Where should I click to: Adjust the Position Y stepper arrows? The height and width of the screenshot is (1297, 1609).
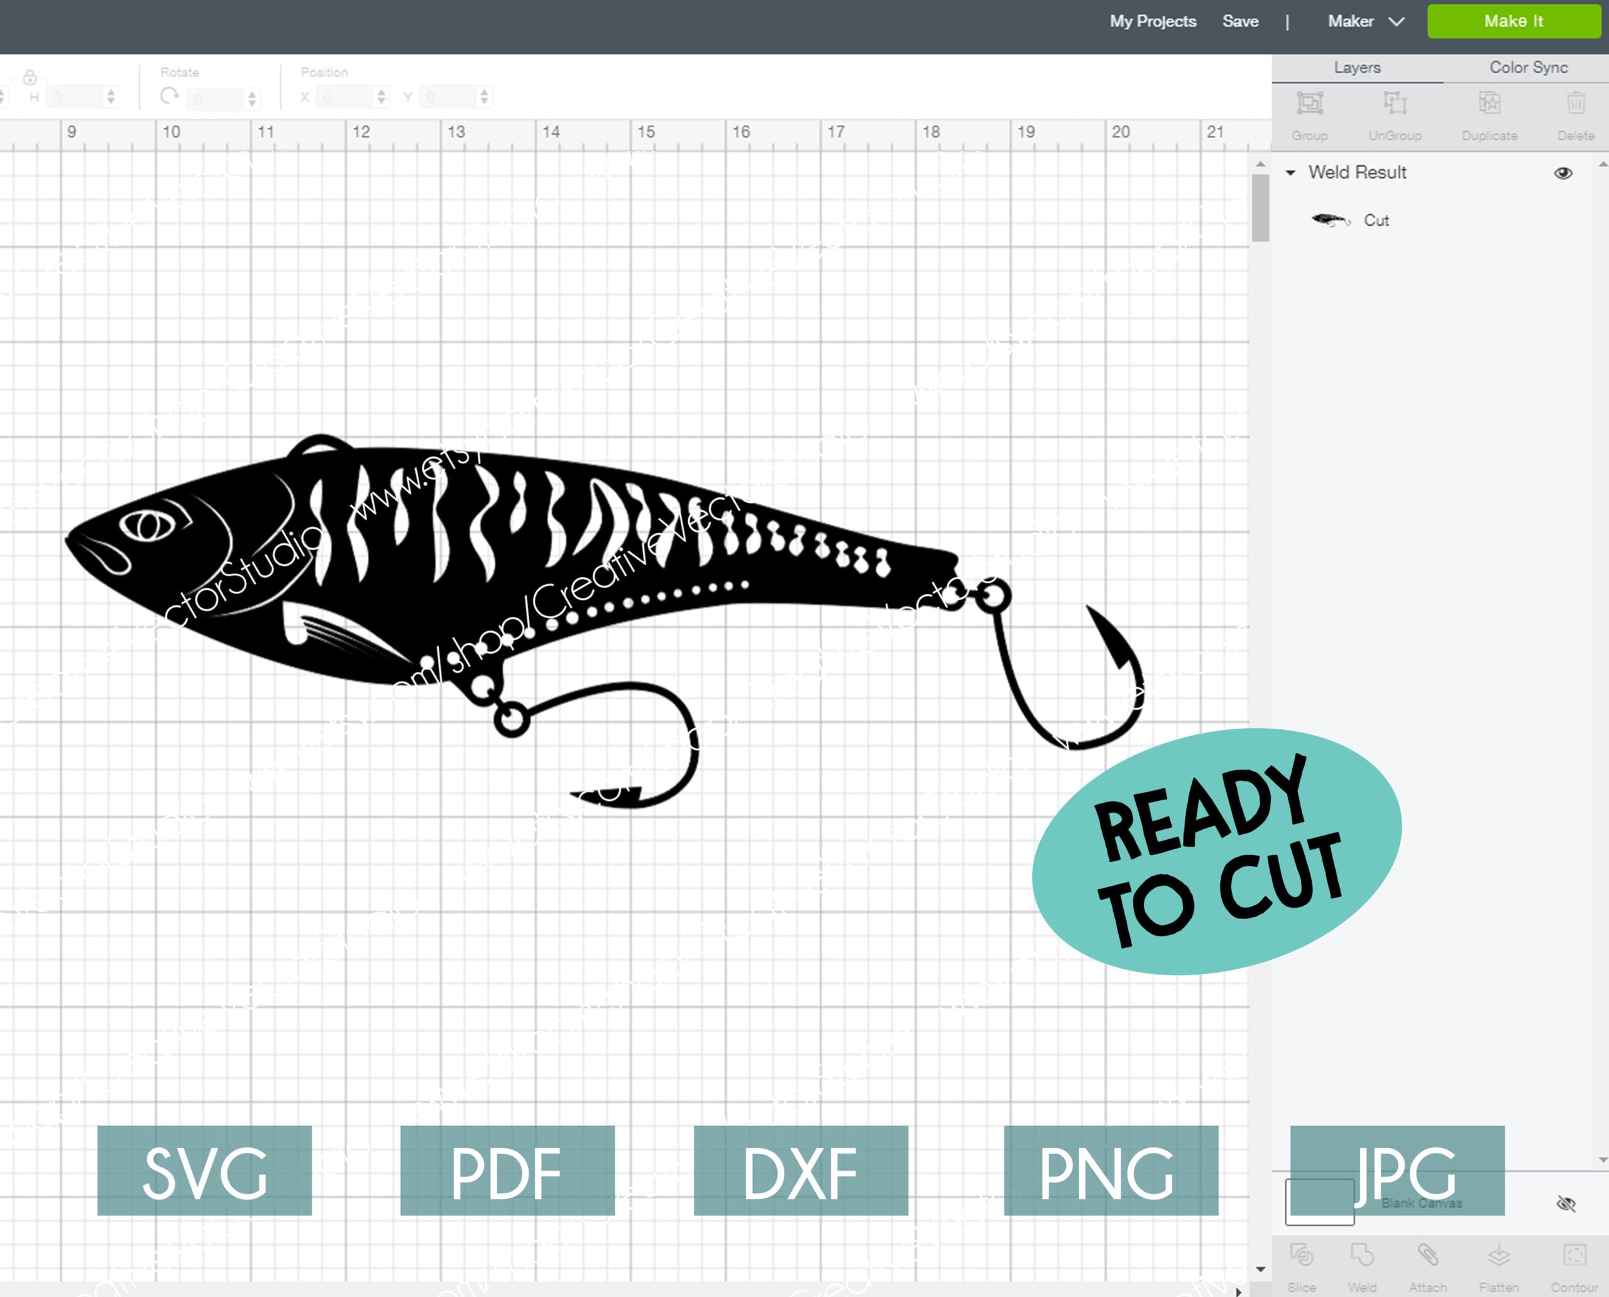point(484,96)
